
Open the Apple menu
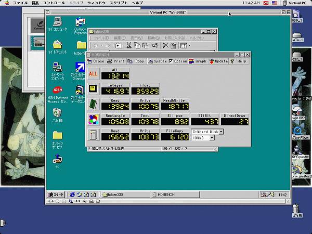coord(7,3)
